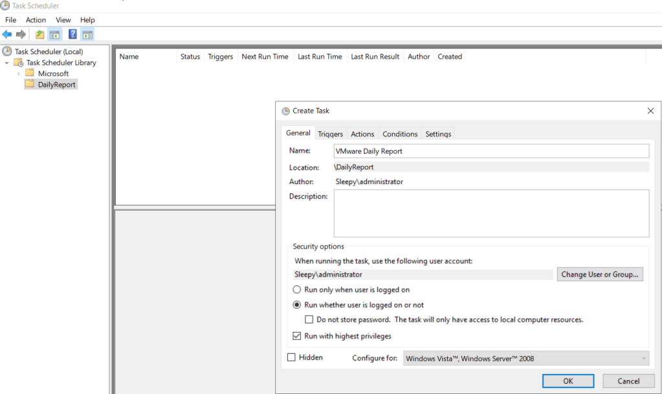Enable the Do not store password checkbox
Screen dimensions: 662x394
point(309,320)
